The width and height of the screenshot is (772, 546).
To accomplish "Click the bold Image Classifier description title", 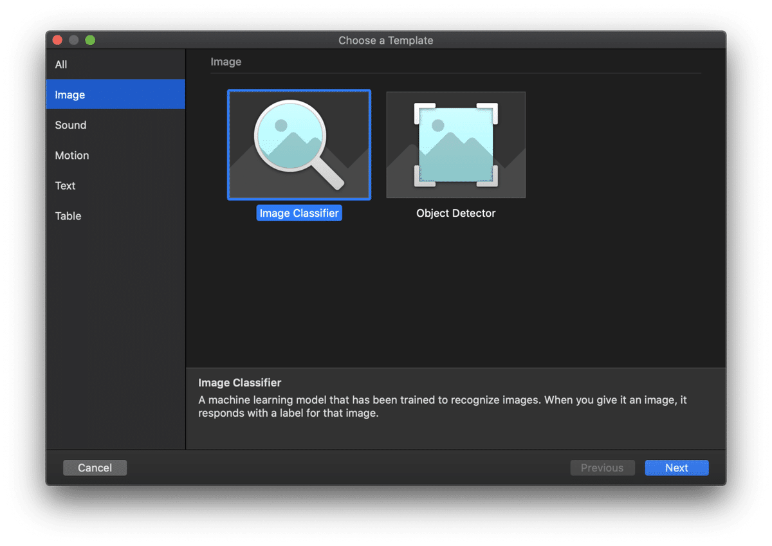I will click(240, 383).
